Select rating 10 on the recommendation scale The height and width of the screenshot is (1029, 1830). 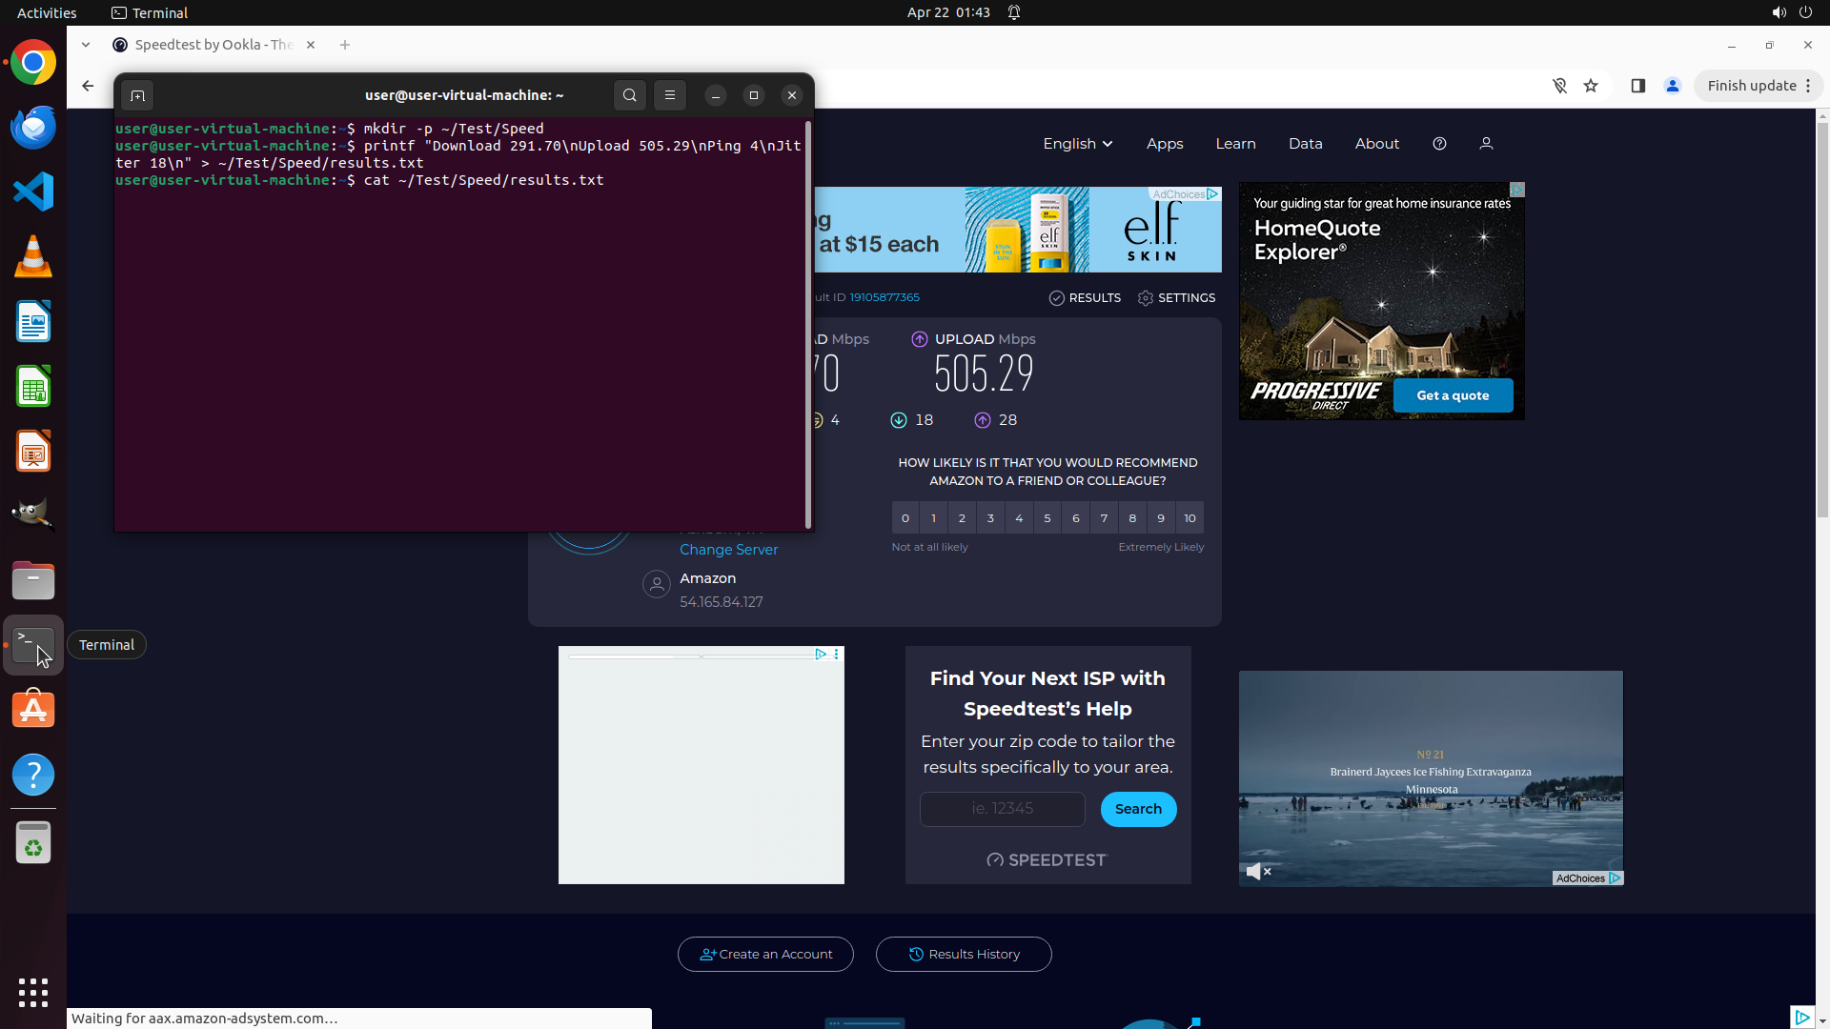[1189, 518]
